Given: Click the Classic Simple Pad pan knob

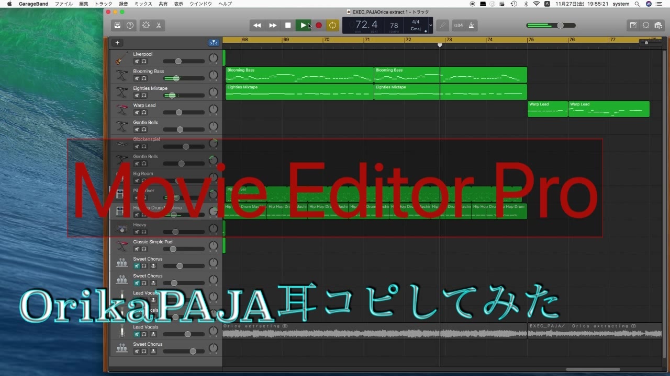Looking at the screenshot, I should coord(213,245).
